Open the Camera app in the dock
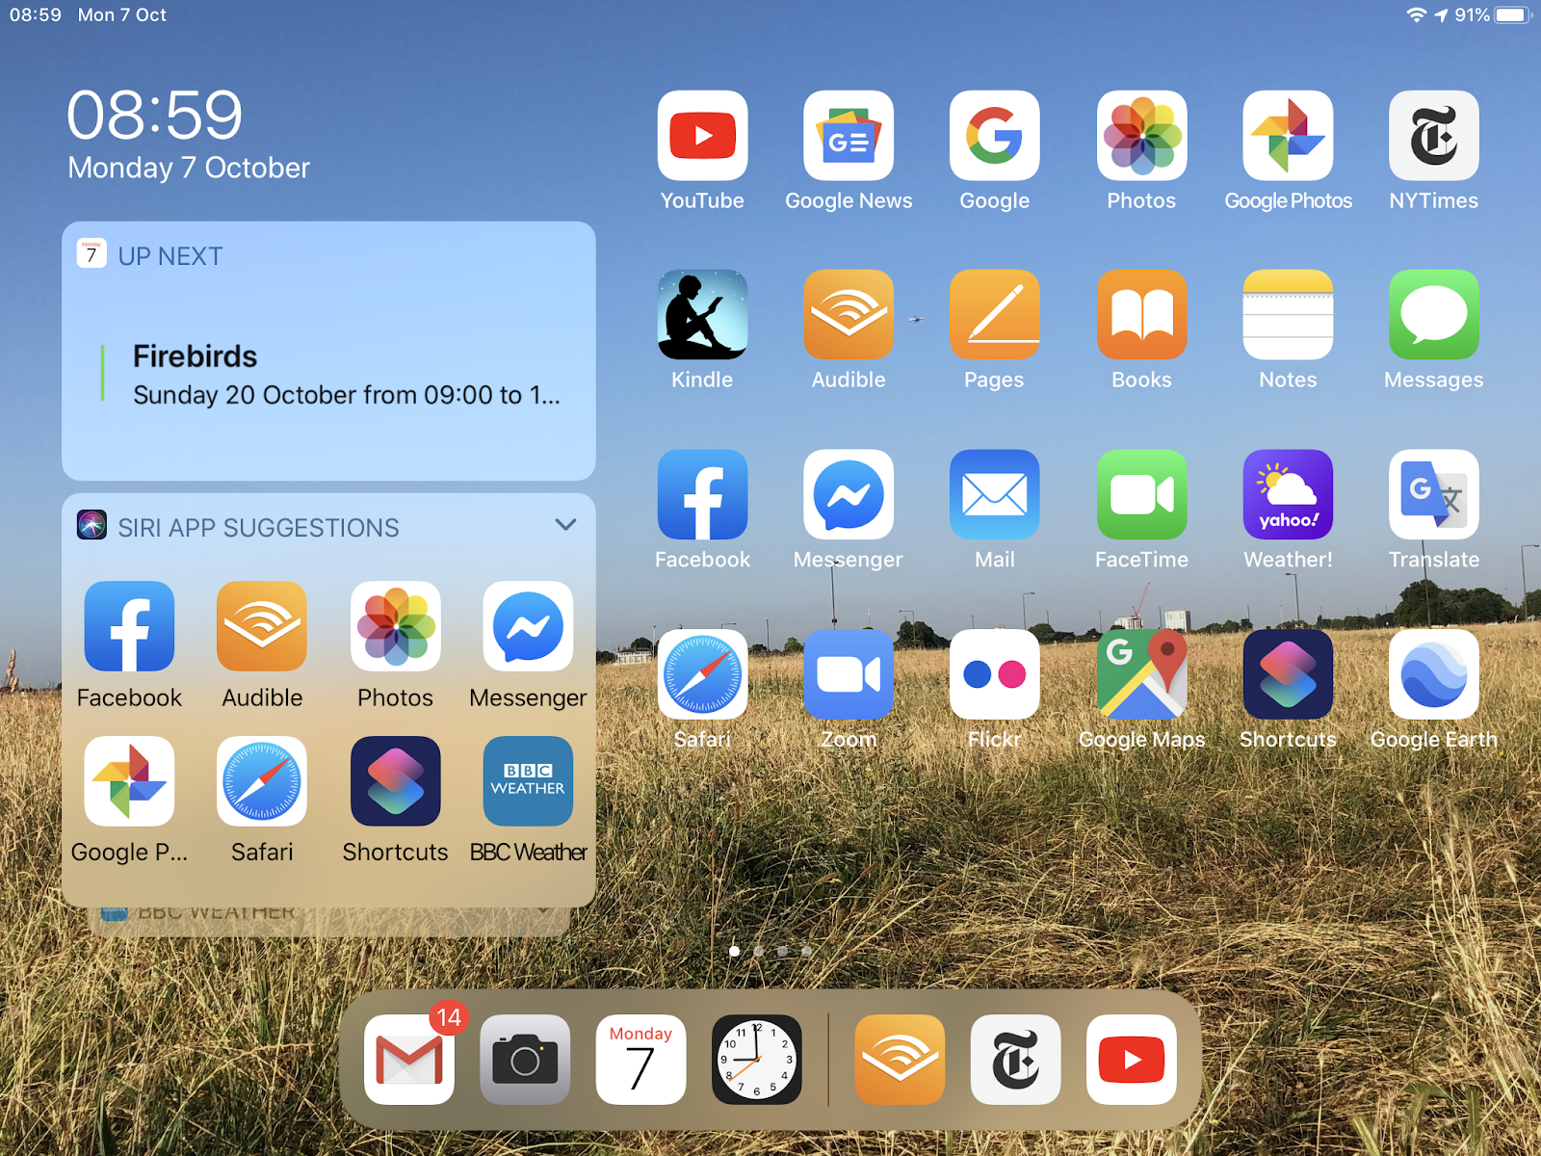 [x=525, y=1061]
